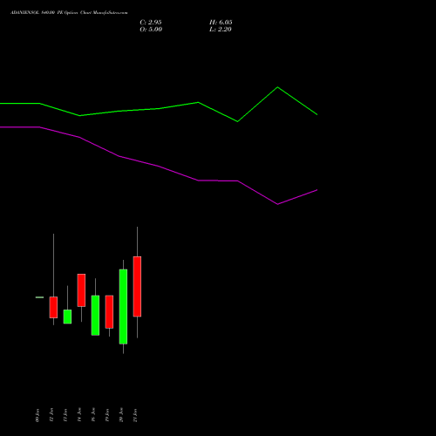Click the red candle for 12 Jan
The image size is (436, 436).
53,307
